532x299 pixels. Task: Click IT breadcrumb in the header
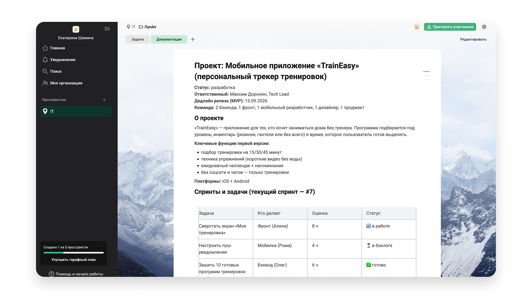click(134, 27)
